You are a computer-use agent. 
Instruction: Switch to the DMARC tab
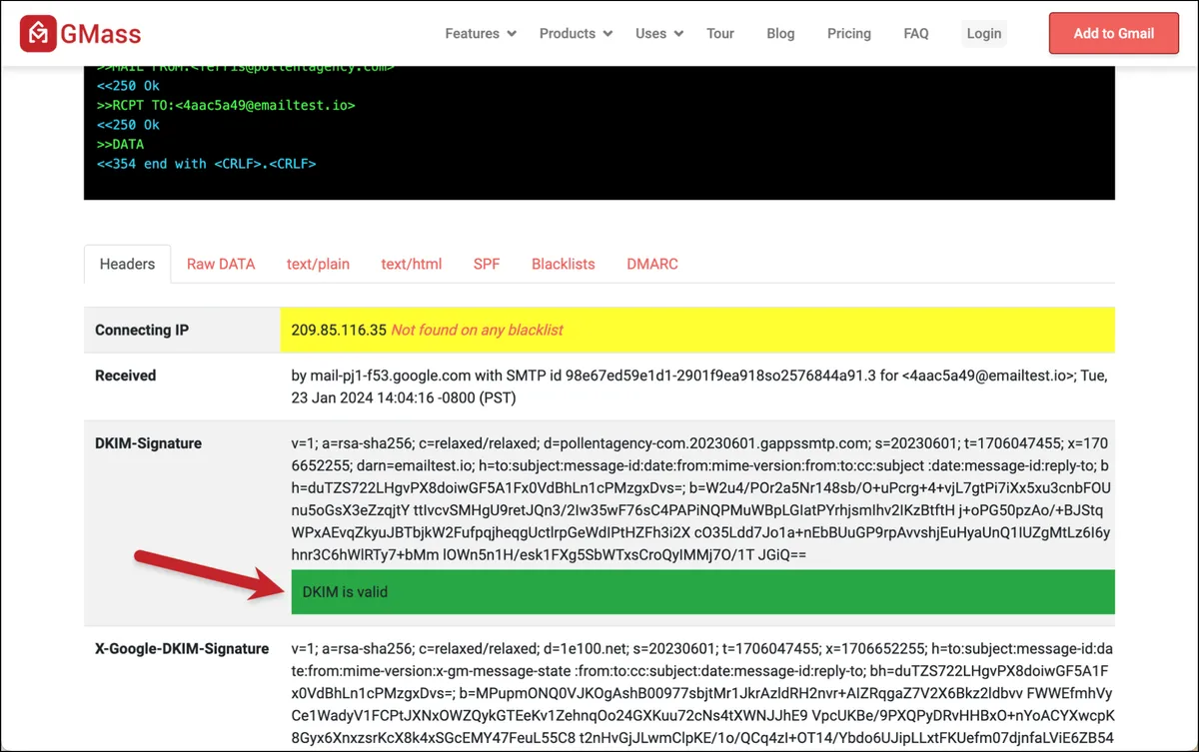click(x=652, y=265)
